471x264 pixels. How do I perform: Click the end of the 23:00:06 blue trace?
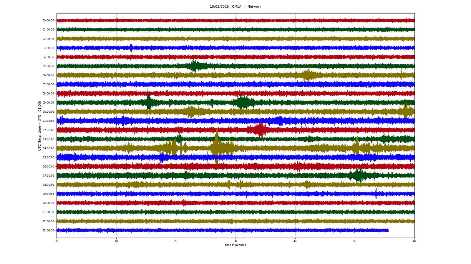tap(388, 231)
